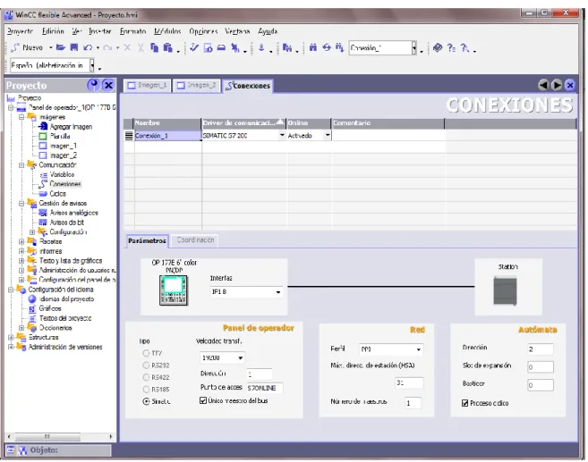Click the paste clipboard icon
This screenshot has width=588, height=462.
[167, 47]
